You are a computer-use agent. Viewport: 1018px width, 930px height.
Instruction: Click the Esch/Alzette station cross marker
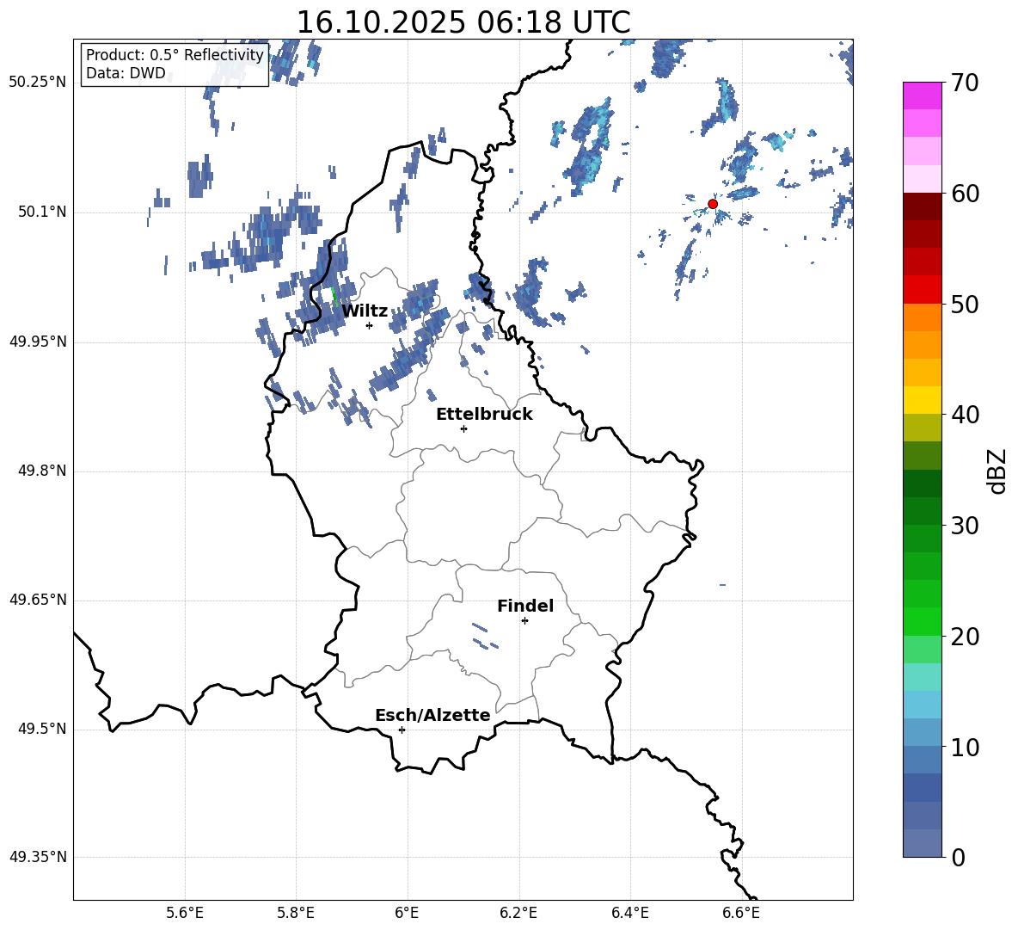[x=402, y=730]
